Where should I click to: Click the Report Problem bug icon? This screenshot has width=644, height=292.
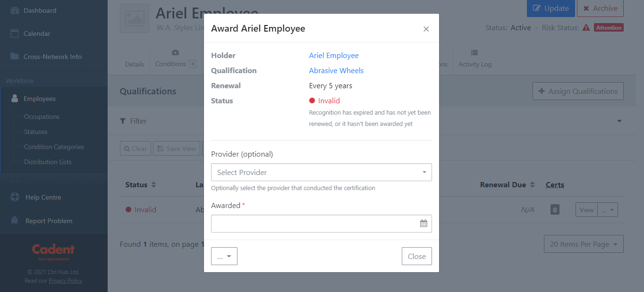pyautogui.click(x=15, y=221)
